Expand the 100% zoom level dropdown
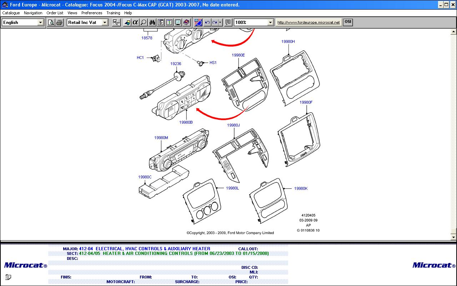This screenshot has width=457, height=286. pos(270,23)
